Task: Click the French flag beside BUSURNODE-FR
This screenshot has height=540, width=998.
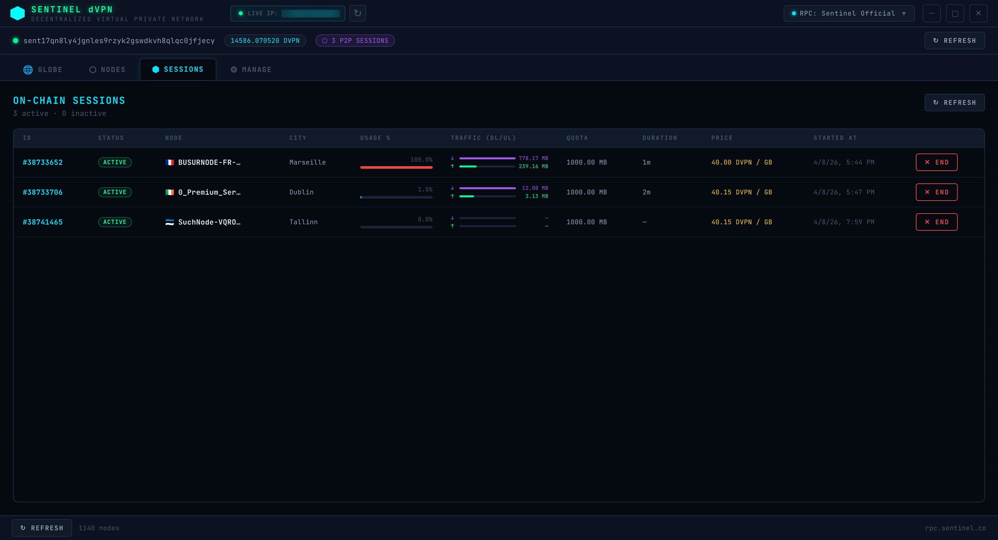Action: [x=170, y=162]
